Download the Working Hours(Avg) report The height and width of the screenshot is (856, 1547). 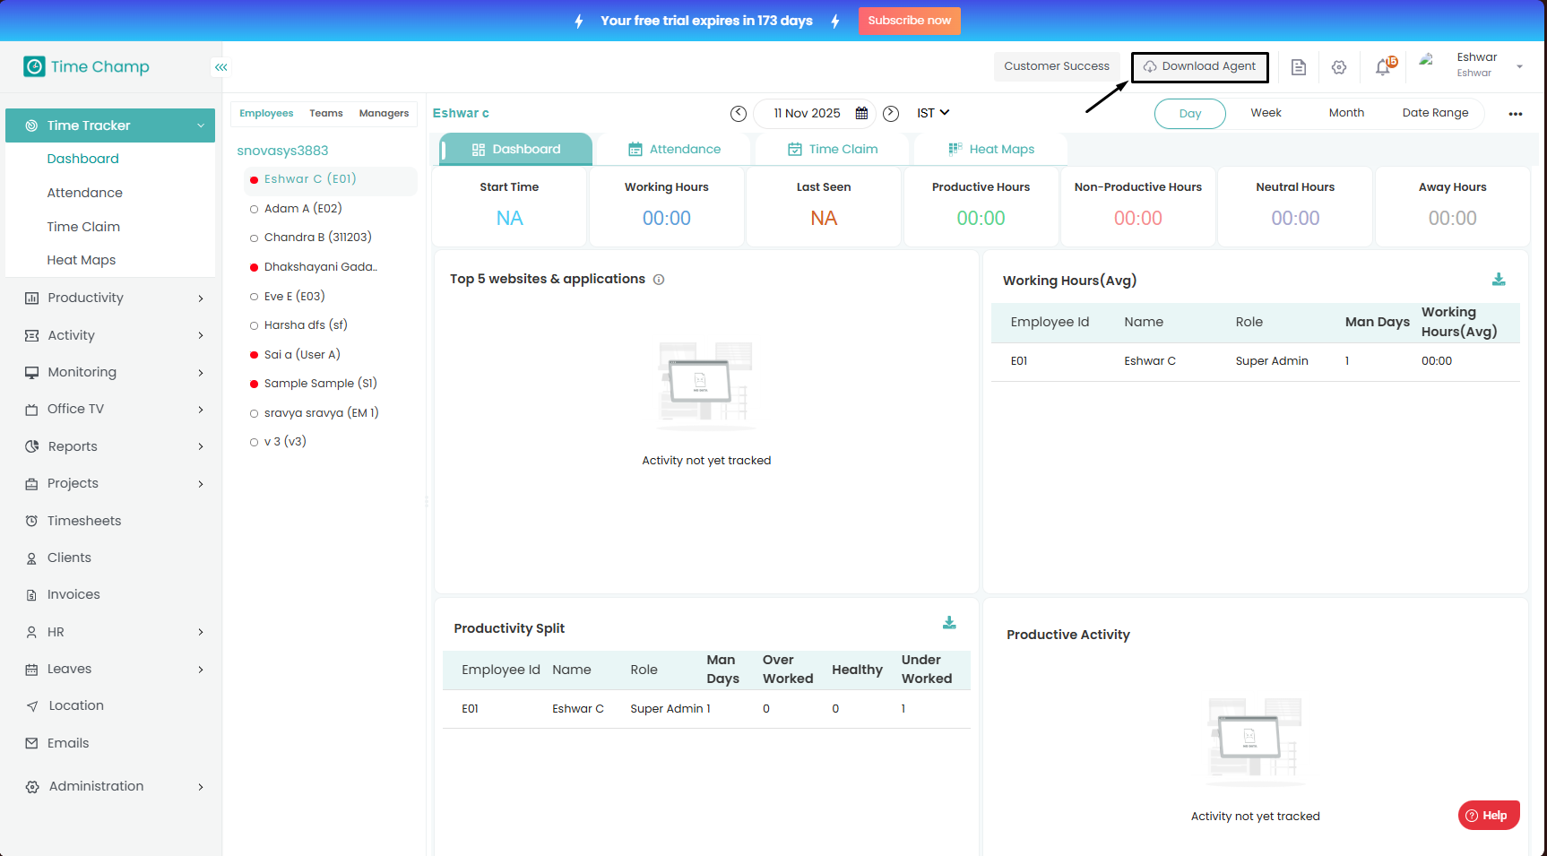pos(1499,280)
